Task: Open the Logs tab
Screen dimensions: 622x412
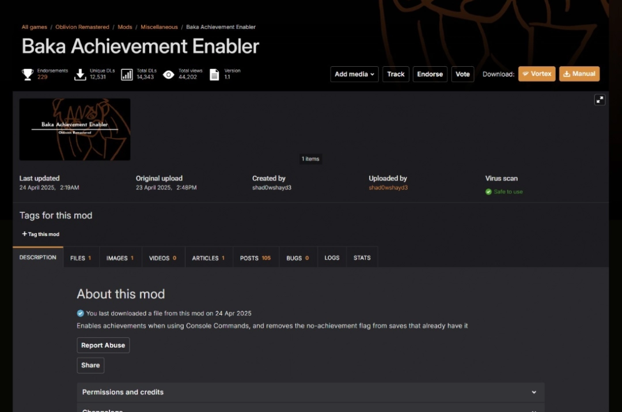Action: (332, 258)
